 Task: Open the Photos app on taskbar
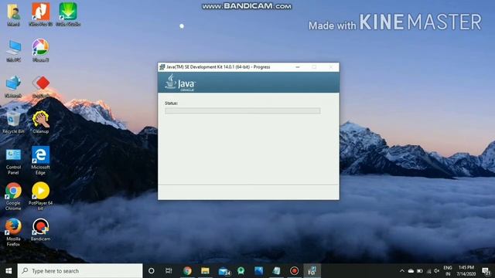[x=259, y=271]
